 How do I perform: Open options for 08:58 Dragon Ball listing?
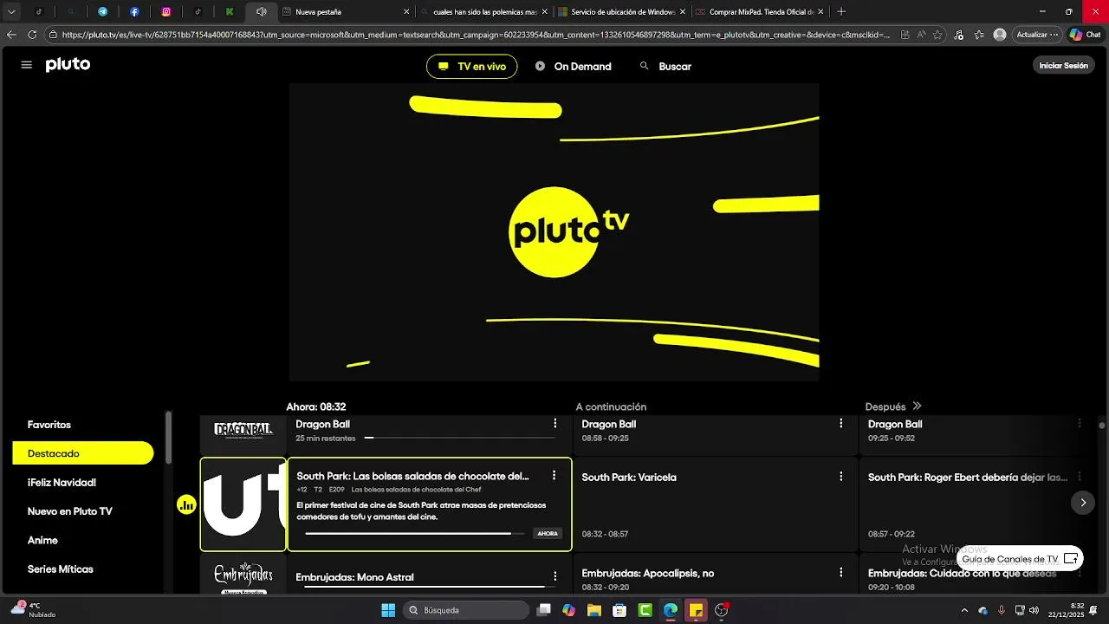tap(840, 424)
